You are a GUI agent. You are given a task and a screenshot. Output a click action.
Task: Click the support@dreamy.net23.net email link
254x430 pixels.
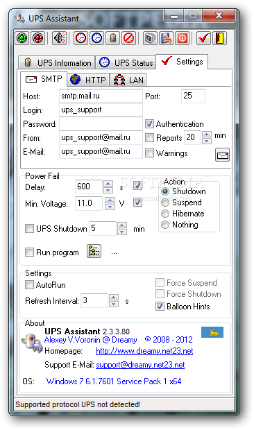140,365
